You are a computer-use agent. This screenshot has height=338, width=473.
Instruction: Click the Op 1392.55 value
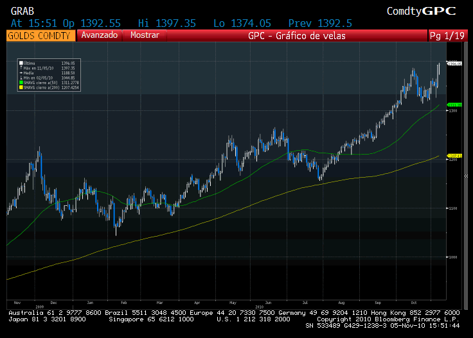coord(92,23)
